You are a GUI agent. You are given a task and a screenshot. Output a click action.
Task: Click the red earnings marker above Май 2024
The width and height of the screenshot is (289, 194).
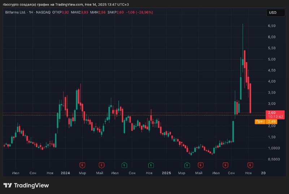click(x=101, y=165)
